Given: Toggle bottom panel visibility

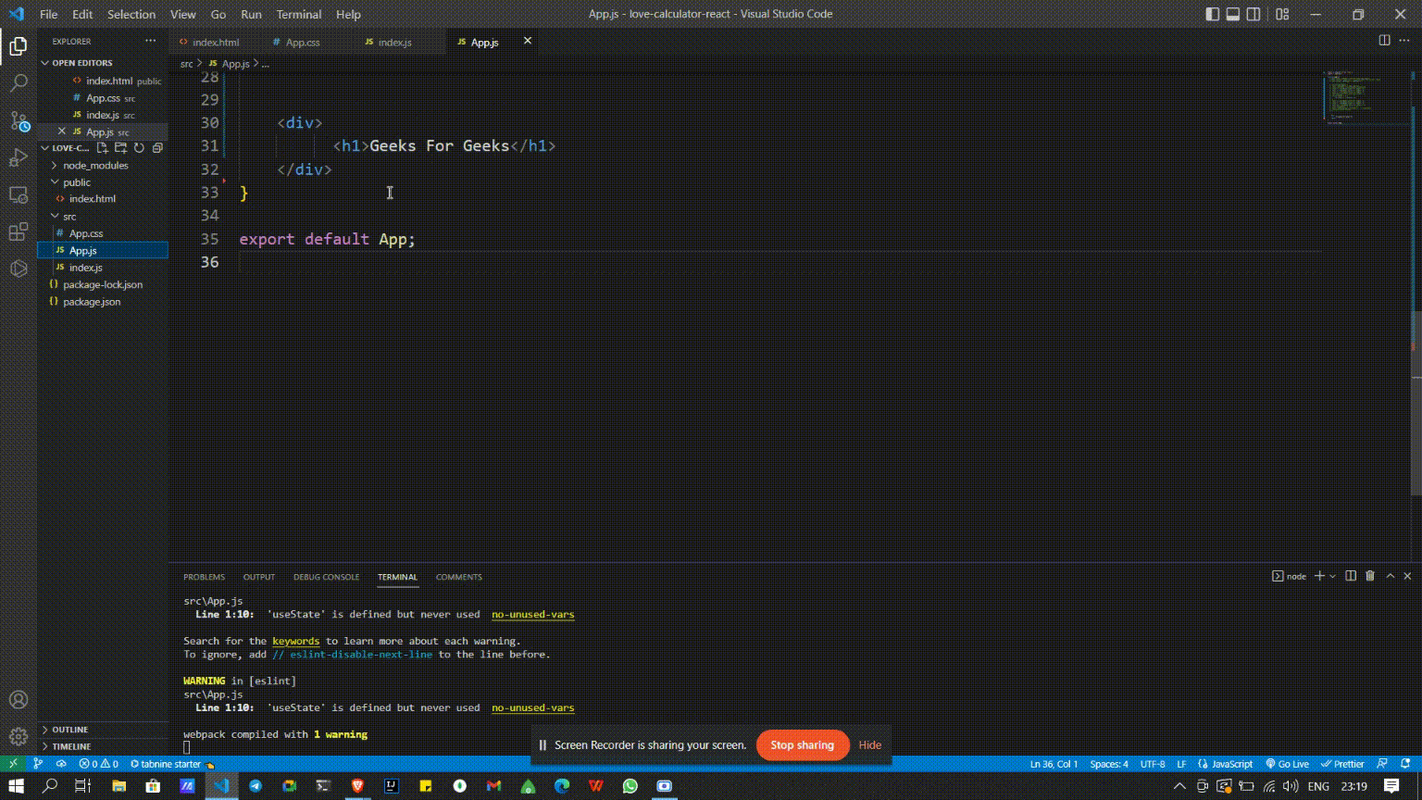Looking at the screenshot, I should [1233, 14].
